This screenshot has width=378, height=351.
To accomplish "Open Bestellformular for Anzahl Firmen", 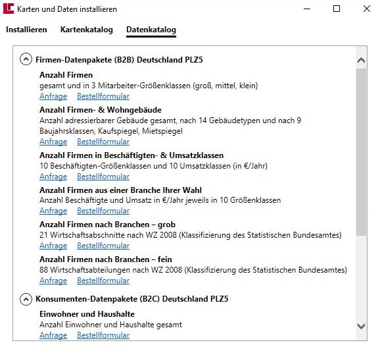I will coord(103,96).
